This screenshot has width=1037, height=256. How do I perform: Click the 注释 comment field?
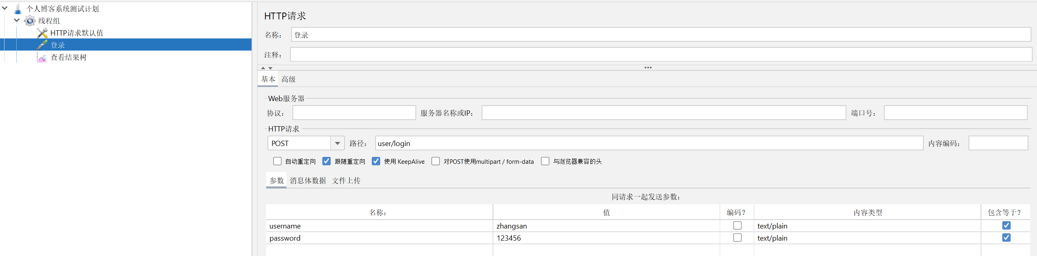click(661, 55)
